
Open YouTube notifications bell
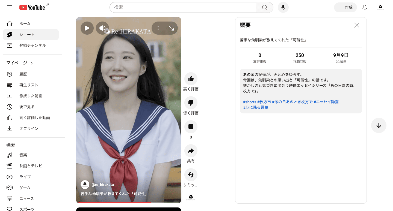point(364,7)
